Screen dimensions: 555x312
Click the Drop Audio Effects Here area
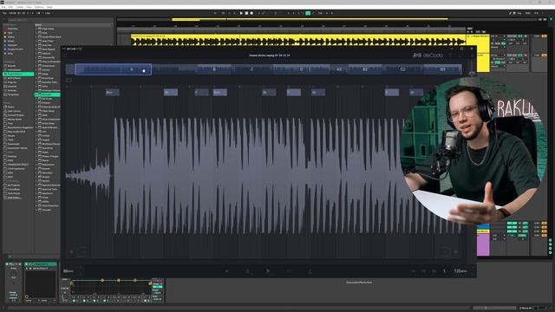[x=359, y=283]
